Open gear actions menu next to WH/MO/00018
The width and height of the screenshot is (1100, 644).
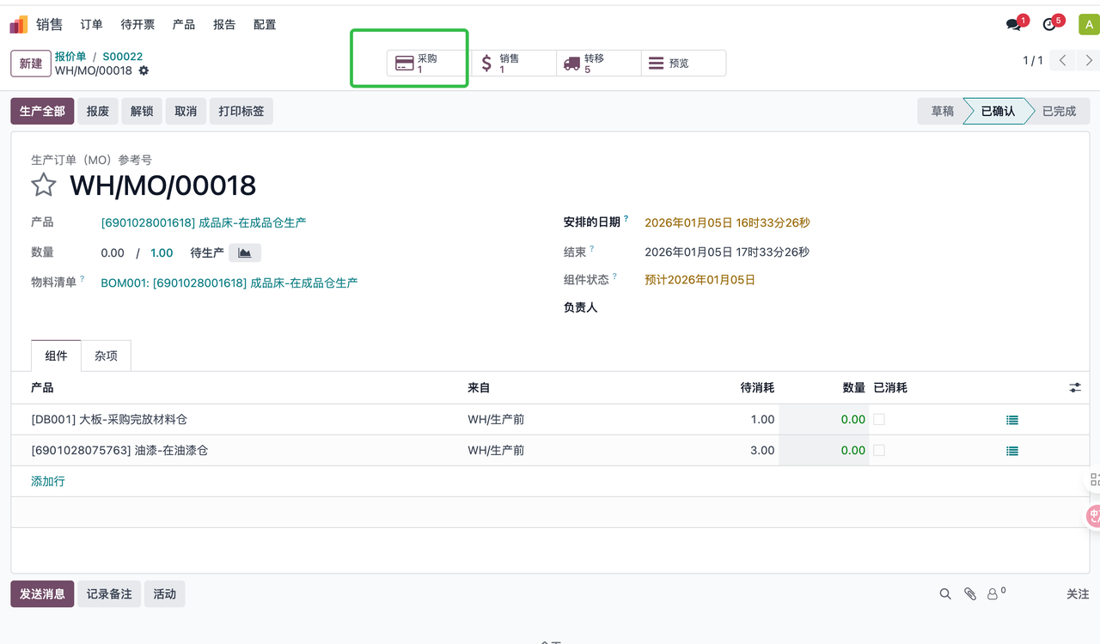click(144, 70)
